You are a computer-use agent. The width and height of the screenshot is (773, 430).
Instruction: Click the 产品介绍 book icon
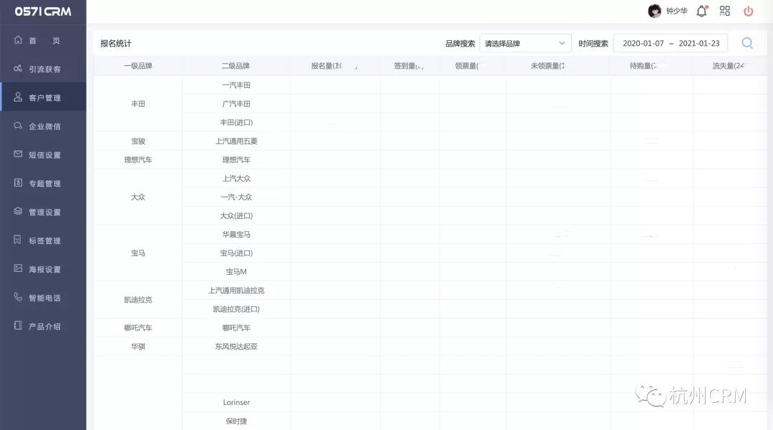point(18,326)
